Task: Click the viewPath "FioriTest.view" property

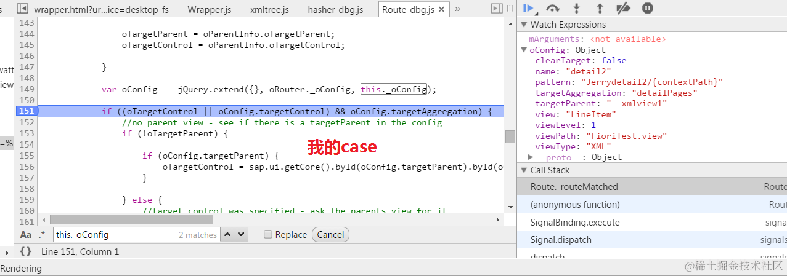Action: [601, 136]
